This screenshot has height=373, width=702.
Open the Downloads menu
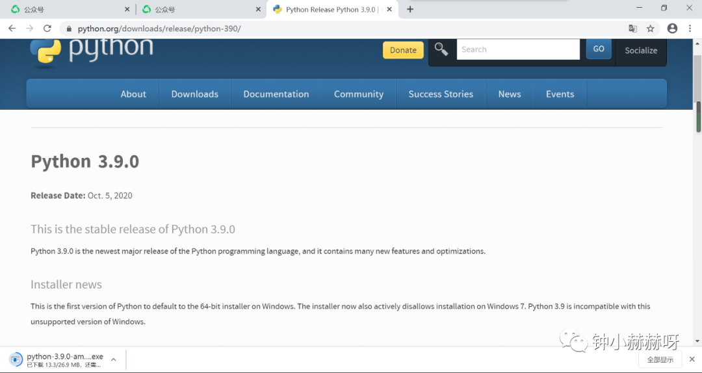point(195,94)
